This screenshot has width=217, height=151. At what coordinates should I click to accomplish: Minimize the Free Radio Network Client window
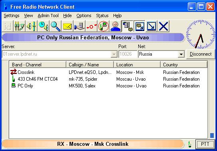[x=192, y=6]
